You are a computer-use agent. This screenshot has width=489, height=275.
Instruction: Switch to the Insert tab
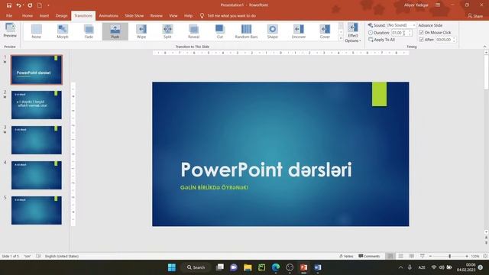[x=44, y=15]
